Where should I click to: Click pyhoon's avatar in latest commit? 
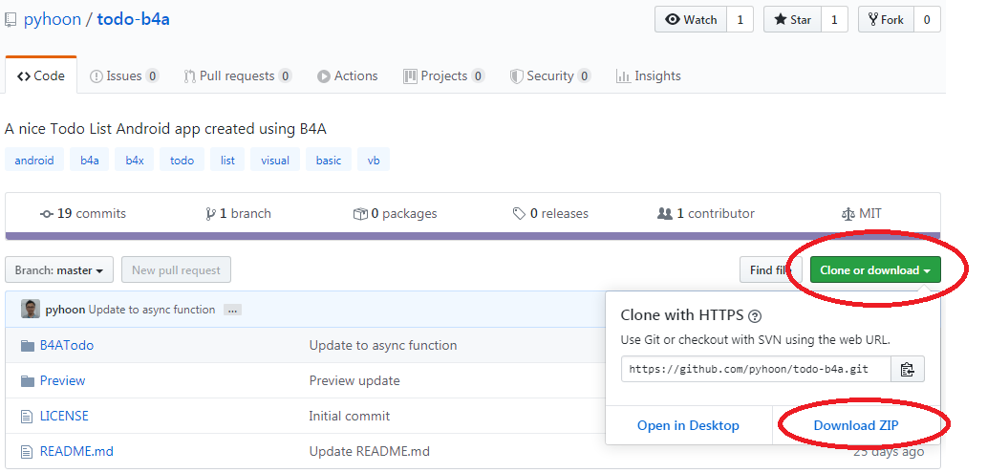31,310
